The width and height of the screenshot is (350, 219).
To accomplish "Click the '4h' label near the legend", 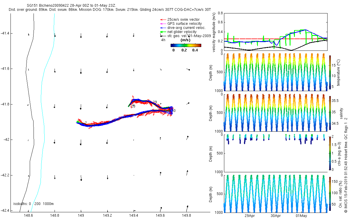I will click(x=163, y=40).
